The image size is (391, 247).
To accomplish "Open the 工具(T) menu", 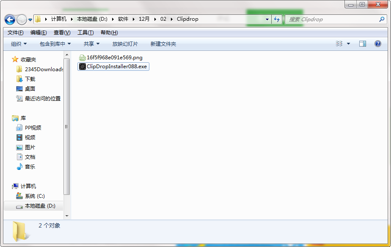I will click(85, 33).
